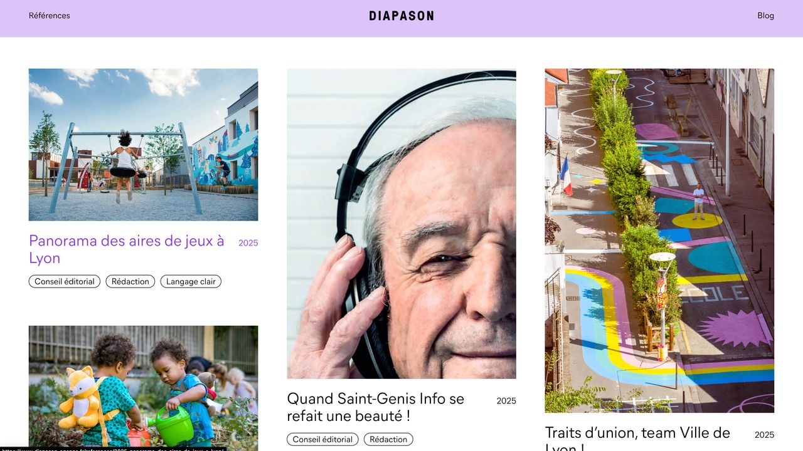This screenshot has height=451, width=803.
Task: Select 'Conseil éditorial' tag under Panorama
Action: [x=65, y=282]
